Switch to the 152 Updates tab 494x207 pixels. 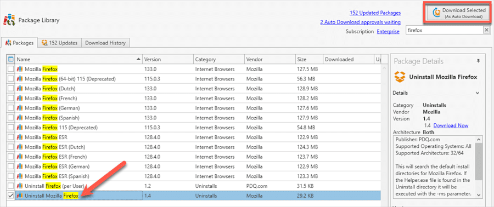point(59,43)
